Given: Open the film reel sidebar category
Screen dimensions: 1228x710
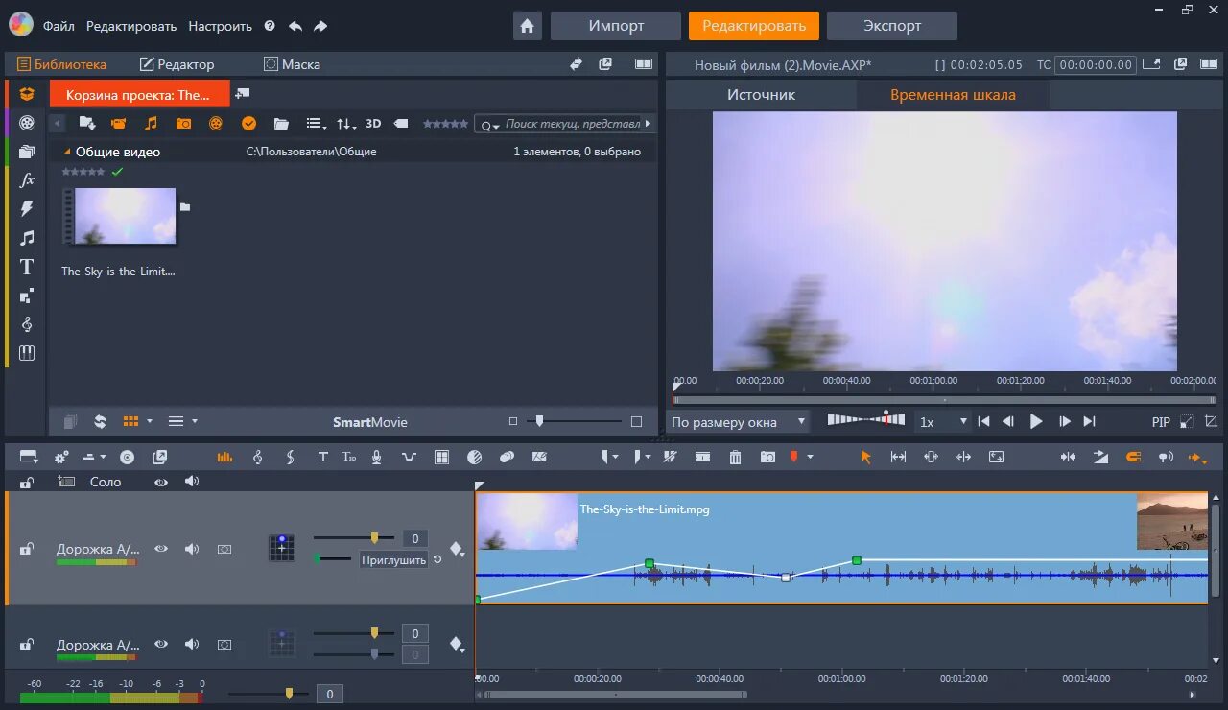Looking at the screenshot, I should coord(27,123).
